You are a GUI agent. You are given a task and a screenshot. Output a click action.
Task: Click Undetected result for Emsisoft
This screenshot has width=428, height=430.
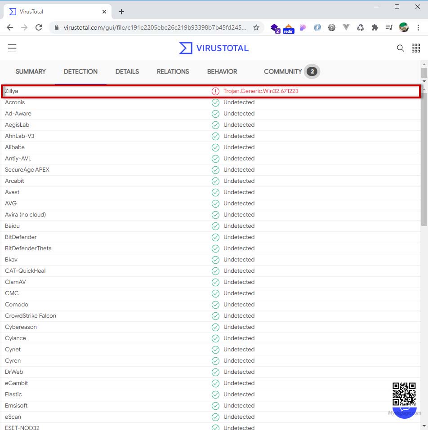tap(239, 406)
